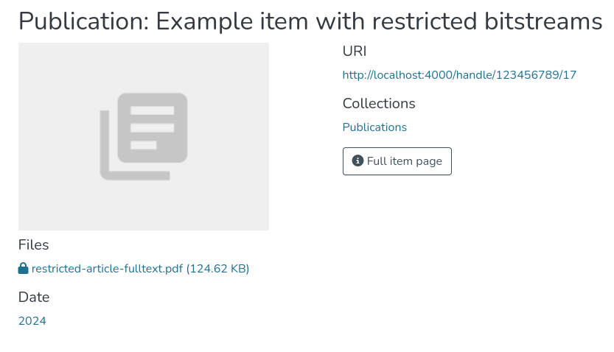This screenshot has height=352, width=614.
Task: Click the info icon on Full item page
Action: [x=357, y=161]
